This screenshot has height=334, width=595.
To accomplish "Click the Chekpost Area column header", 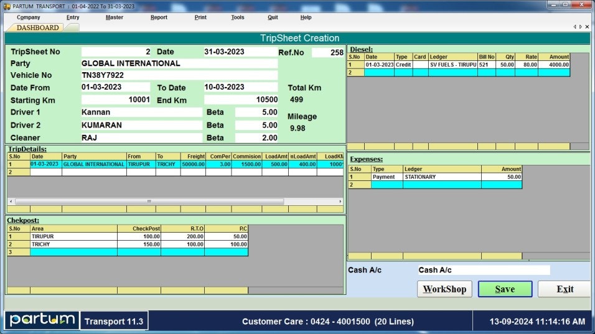I will point(73,229).
